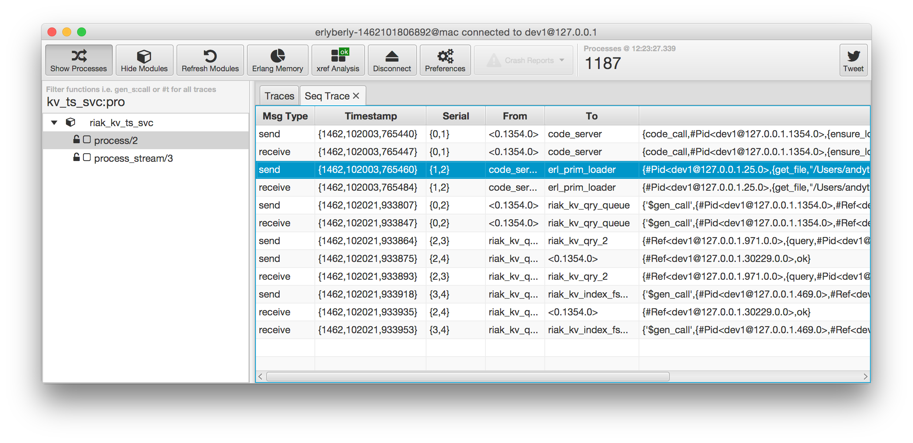Screen dimensions: 913x443
Task: Click the Disconnect eject icon
Action: [392, 56]
